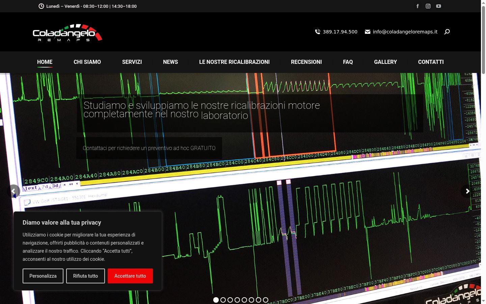Email info@coladangeloremaps.it
Viewport: 486px width, 304px height.
(x=401, y=32)
